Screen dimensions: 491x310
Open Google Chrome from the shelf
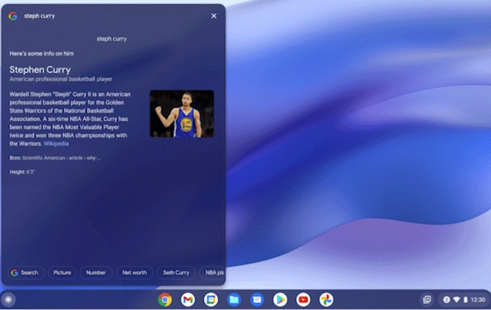165,300
